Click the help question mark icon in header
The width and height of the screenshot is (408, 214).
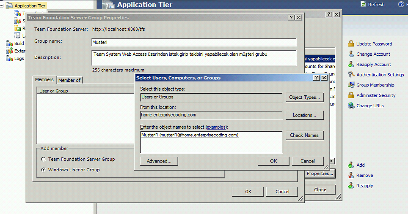coord(401,4)
